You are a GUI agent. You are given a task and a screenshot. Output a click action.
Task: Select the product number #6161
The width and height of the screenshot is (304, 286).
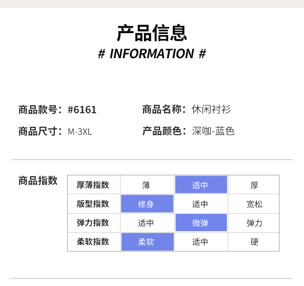[82, 110]
